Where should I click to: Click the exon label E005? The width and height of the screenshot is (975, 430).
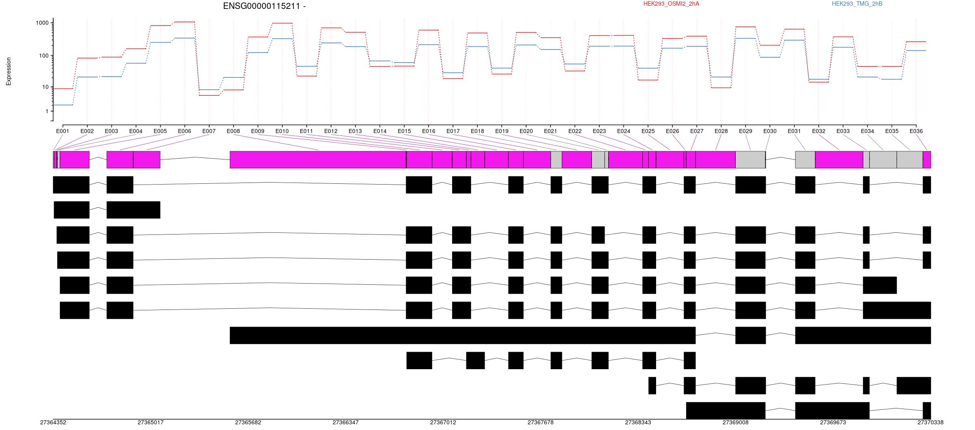tap(160, 131)
